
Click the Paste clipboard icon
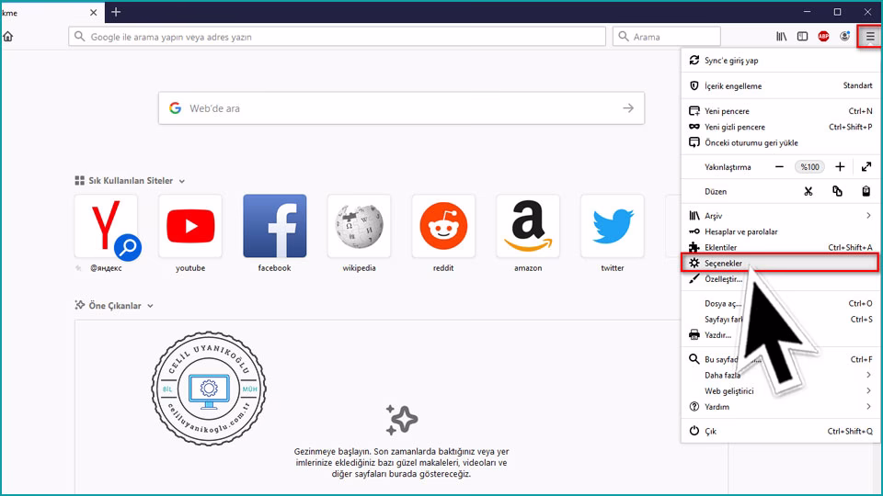point(866,192)
